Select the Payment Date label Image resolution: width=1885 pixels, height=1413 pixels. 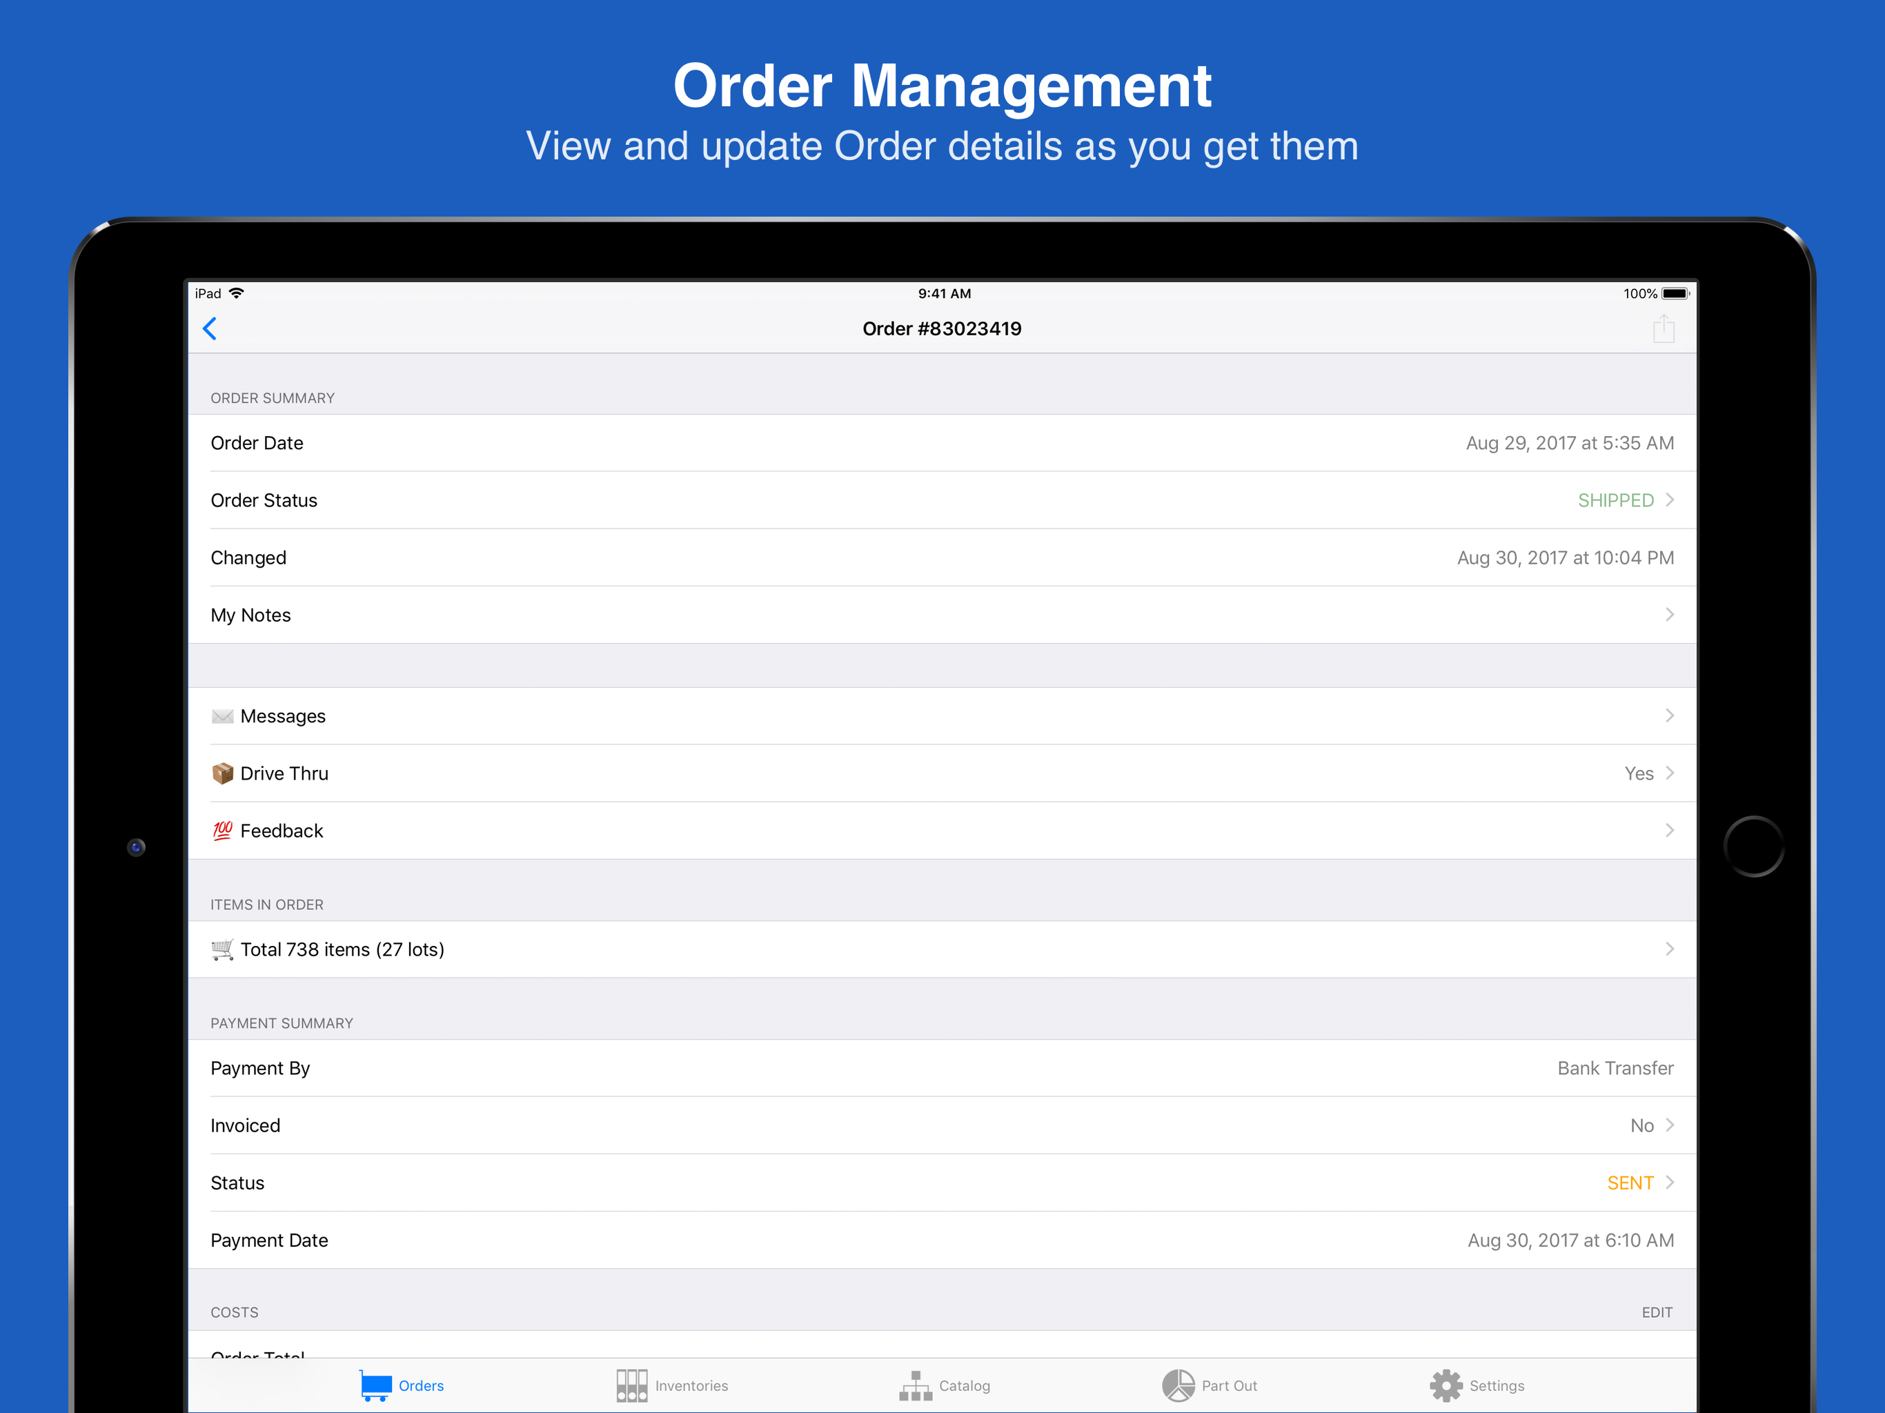268,1240
